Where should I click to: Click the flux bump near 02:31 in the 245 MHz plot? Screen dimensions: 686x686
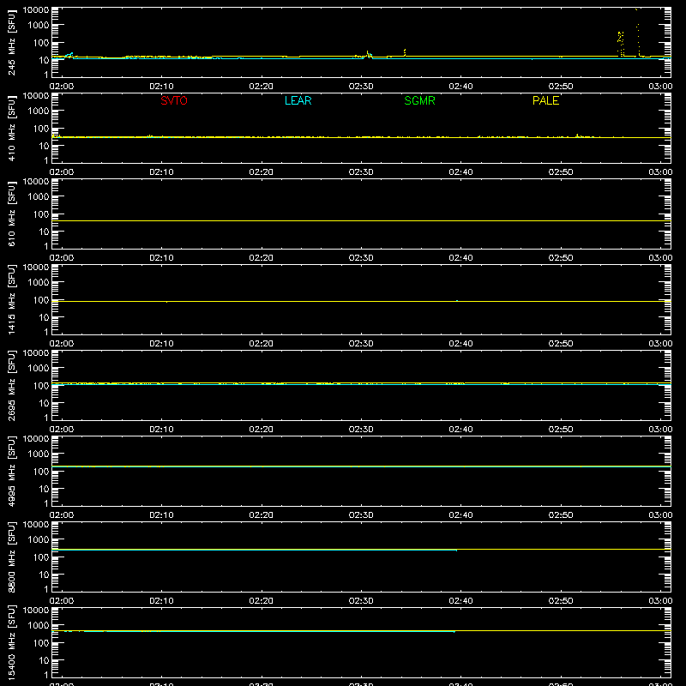click(368, 55)
